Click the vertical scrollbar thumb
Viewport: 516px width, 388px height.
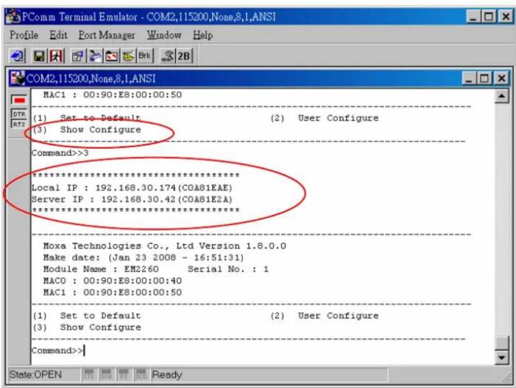(x=501, y=344)
